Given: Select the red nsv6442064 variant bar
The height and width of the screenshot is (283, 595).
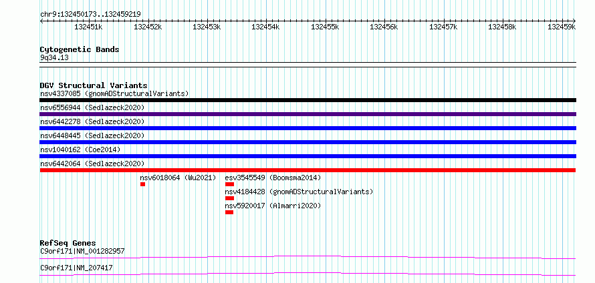Looking at the screenshot, I should (308, 170).
